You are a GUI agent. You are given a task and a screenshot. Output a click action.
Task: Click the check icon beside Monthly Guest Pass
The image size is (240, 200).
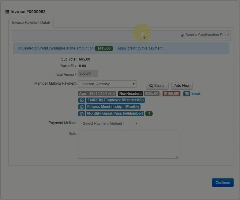coord(81,114)
